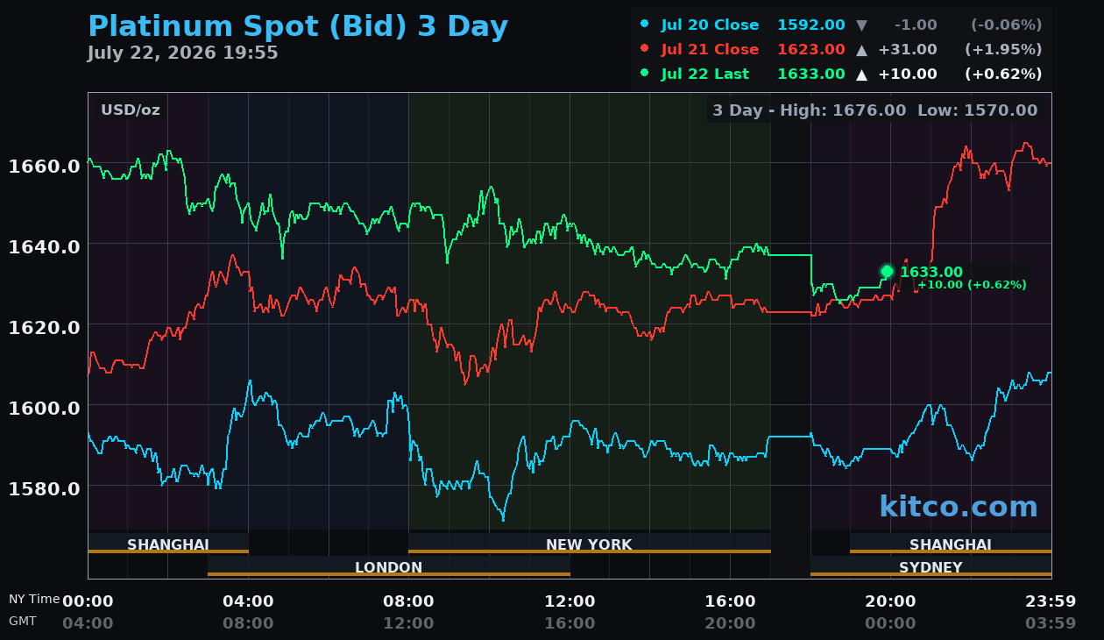Click the 1623.00 closing price value

(811, 50)
